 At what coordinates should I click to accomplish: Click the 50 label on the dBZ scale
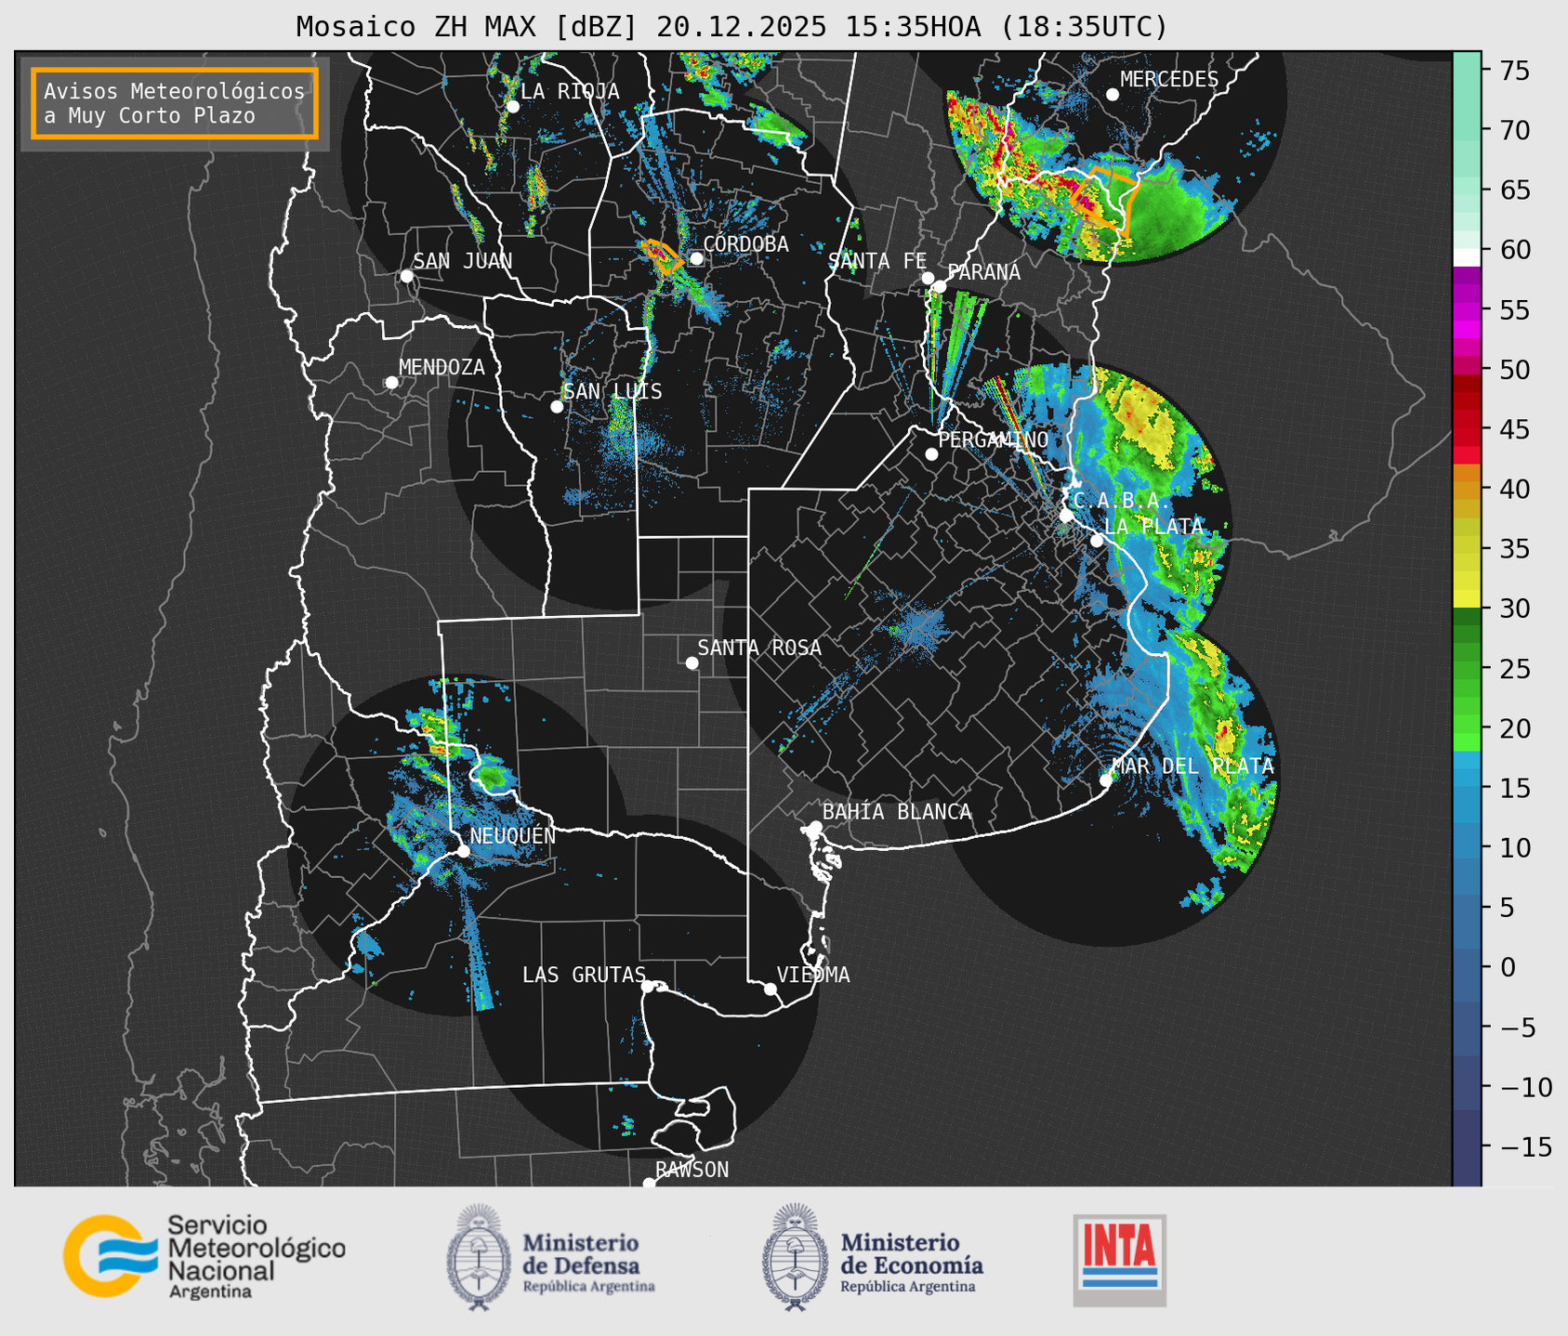1514,370
